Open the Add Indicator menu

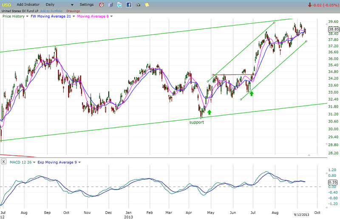28,4
